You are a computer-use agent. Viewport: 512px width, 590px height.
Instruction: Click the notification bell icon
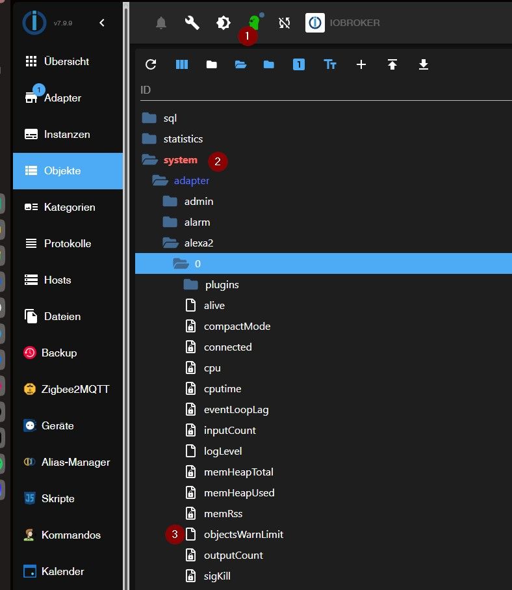161,23
